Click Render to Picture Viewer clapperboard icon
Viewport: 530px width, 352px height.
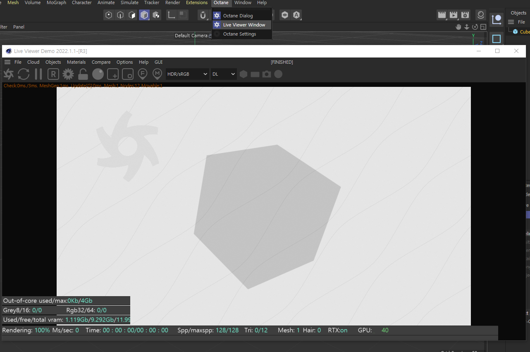pyautogui.click(x=454, y=15)
